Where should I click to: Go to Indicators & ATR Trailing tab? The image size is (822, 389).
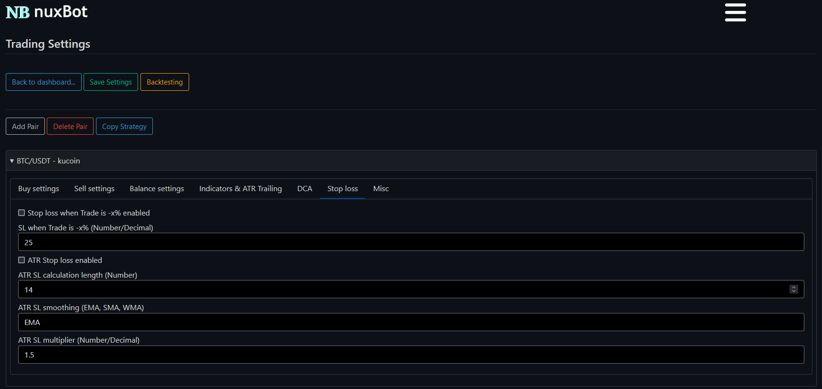pos(240,189)
